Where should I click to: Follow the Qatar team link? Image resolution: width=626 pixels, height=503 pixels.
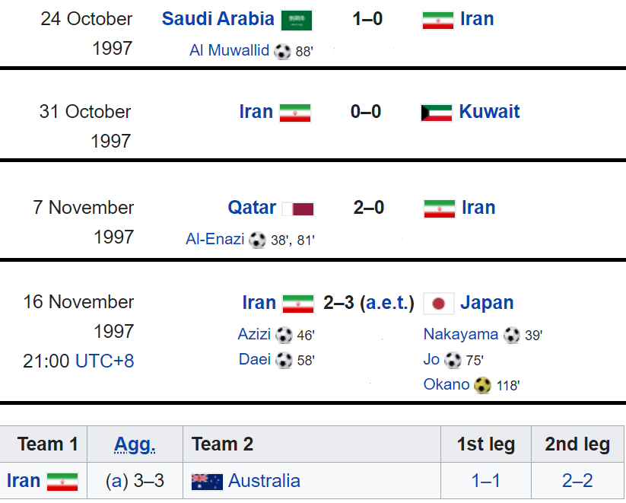(x=252, y=207)
